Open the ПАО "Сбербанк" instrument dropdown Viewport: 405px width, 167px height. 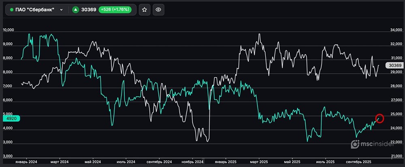coord(36,10)
